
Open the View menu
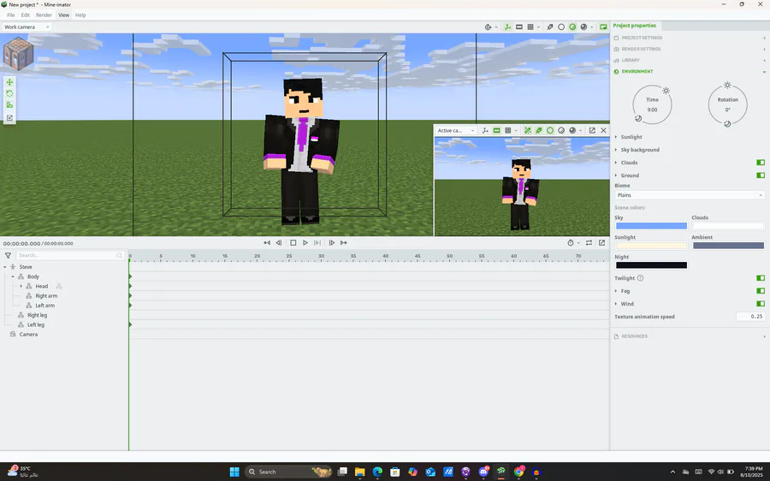click(64, 15)
